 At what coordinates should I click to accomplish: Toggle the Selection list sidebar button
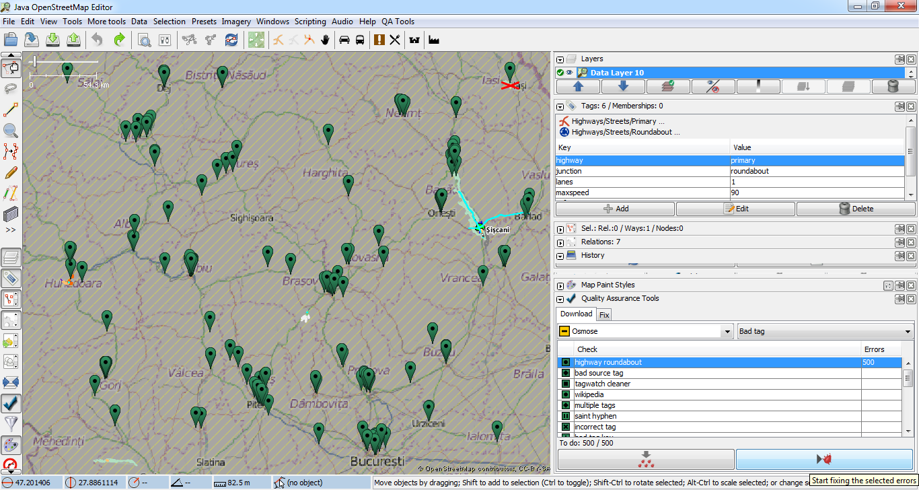(x=11, y=299)
